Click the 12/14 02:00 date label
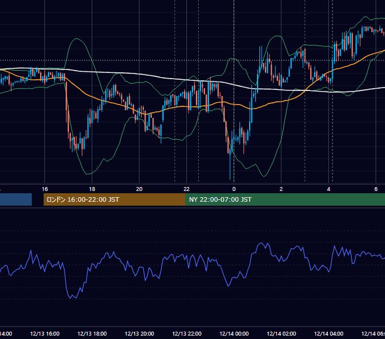The width and height of the screenshot is (385, 339). 281,333
